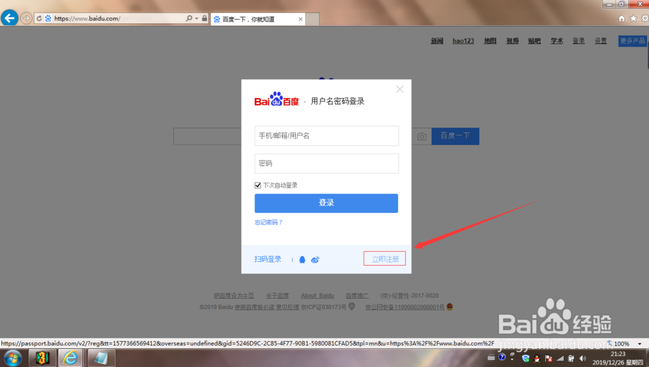Toggle the 下次自动登录 checkbox
This screenshot has width=649, height=367.
pyautogui.click(x=258, y=185)
